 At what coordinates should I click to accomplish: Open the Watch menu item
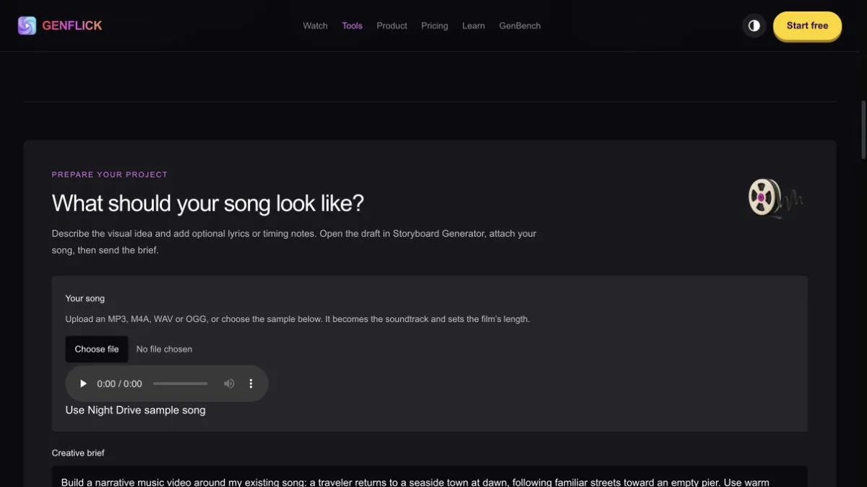tap(315, 26)
